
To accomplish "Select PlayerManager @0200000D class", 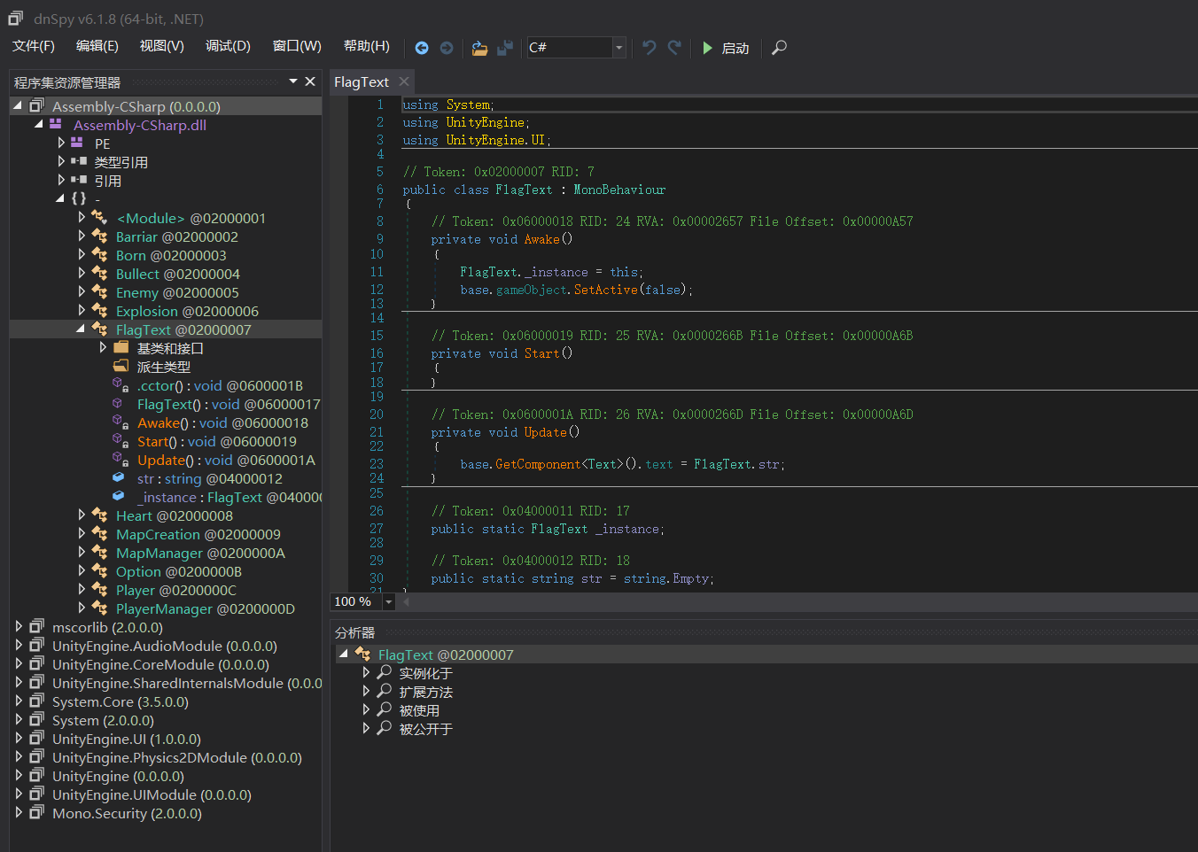I will coord(206,608).
